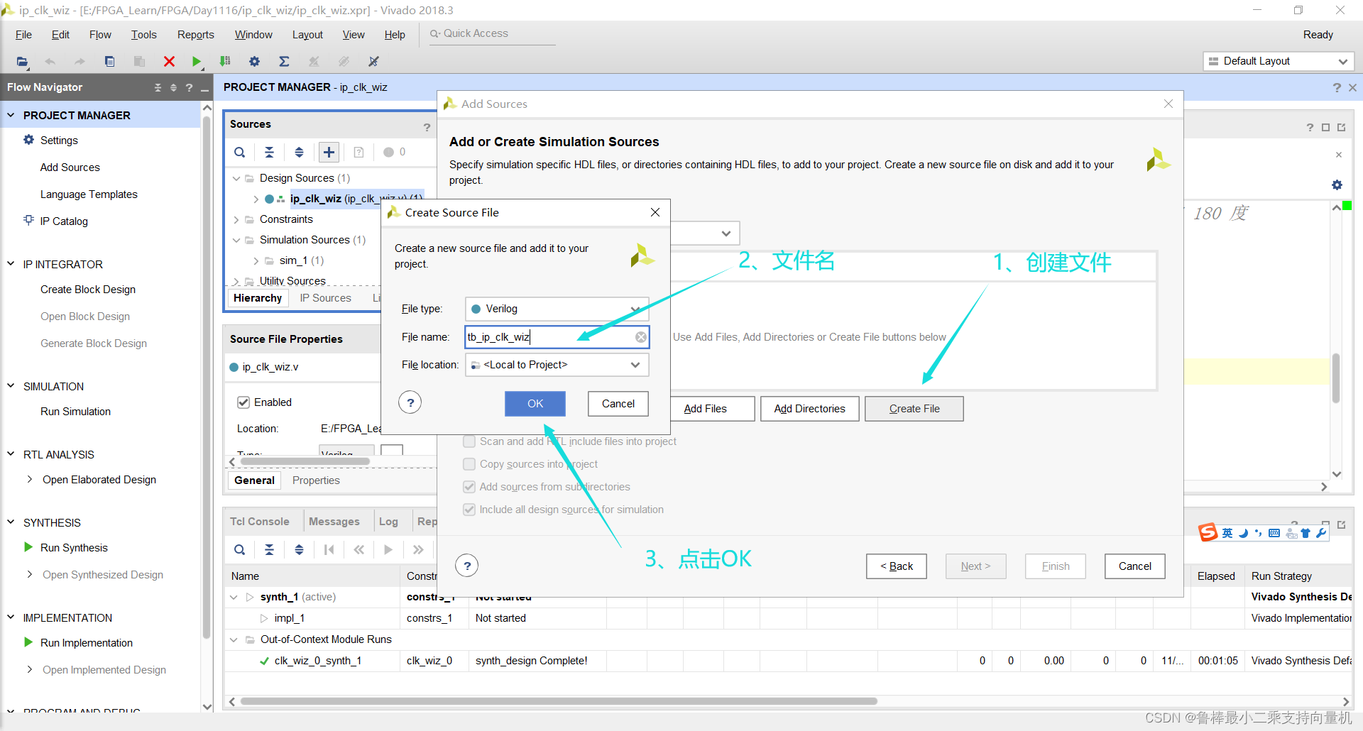1363x731 pixels.
Task: Collapse the SYNTHESIS section in Flow Navigator
Action: (x=11, y=522)
